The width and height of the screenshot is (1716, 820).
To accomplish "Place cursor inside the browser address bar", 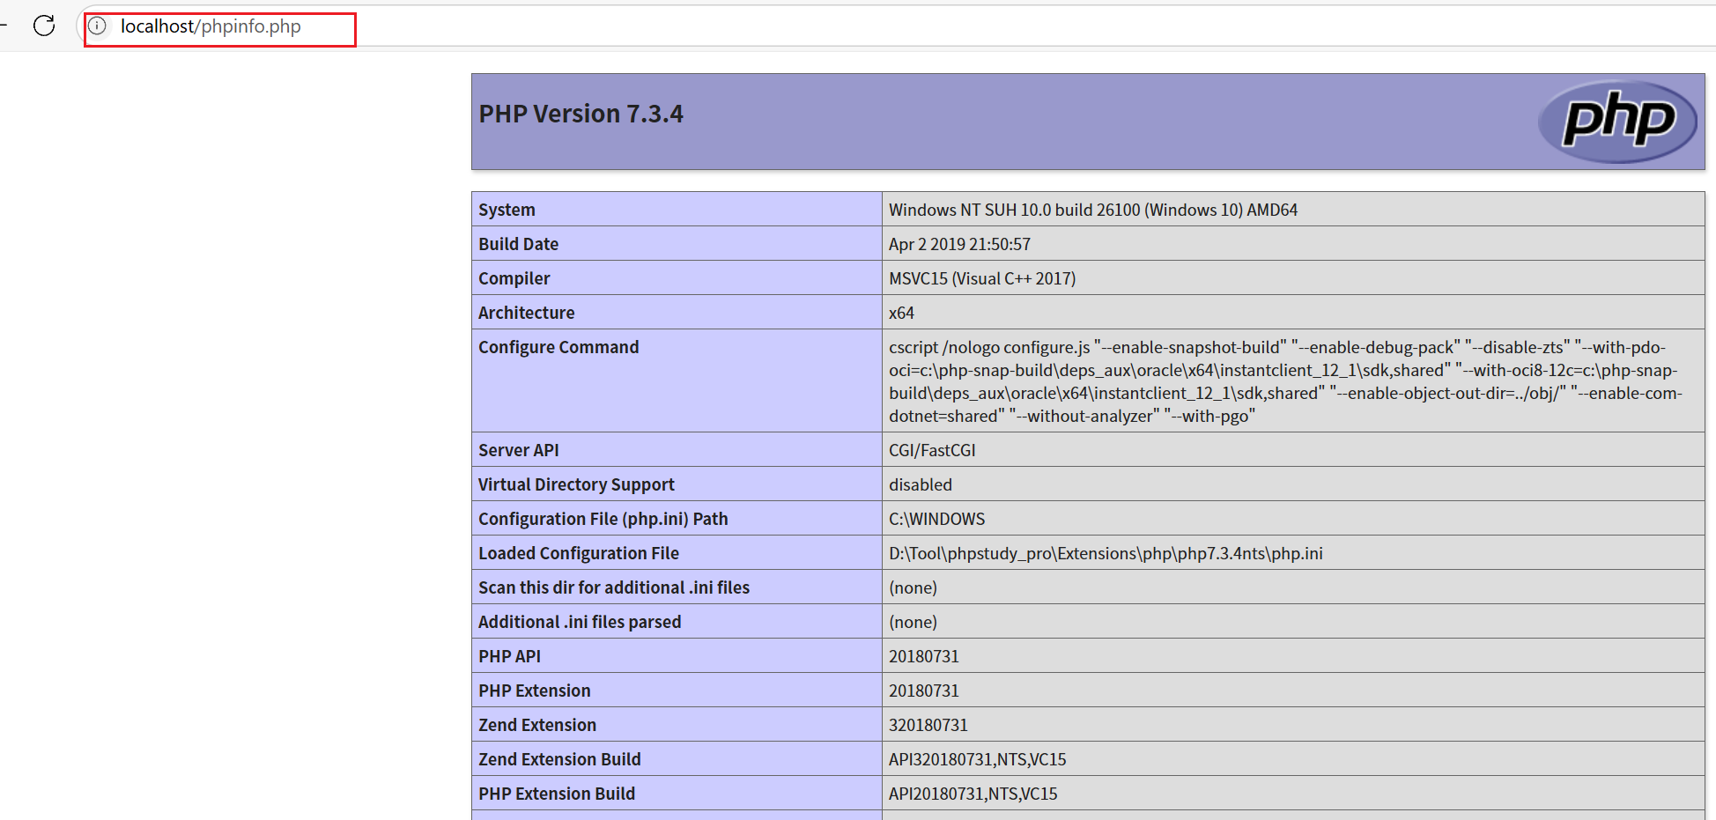I will pyautogui.click(x=264, y=27).
